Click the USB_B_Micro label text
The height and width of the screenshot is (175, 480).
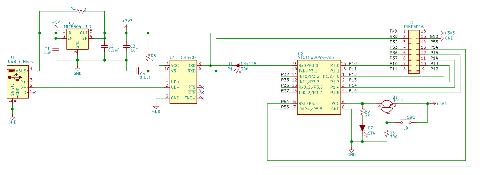pyautogui.click(x=21, y=62)
